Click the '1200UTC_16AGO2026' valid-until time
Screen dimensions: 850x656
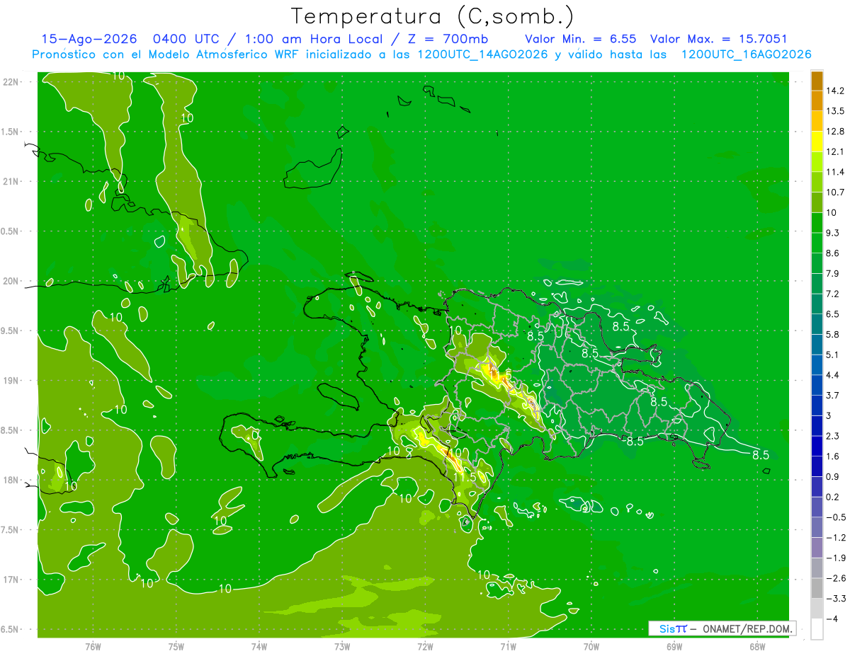746,54
